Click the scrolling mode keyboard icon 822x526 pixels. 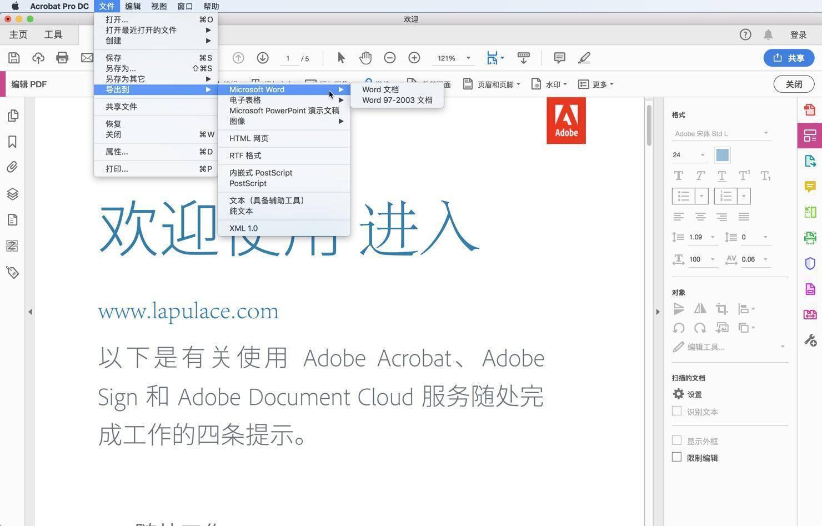click(523, 58)
